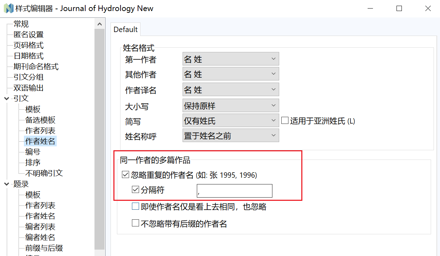Select highlighted 作者姓名 under 引文
Viewport: 440px width, 256px height.
[x=40, y=141]
